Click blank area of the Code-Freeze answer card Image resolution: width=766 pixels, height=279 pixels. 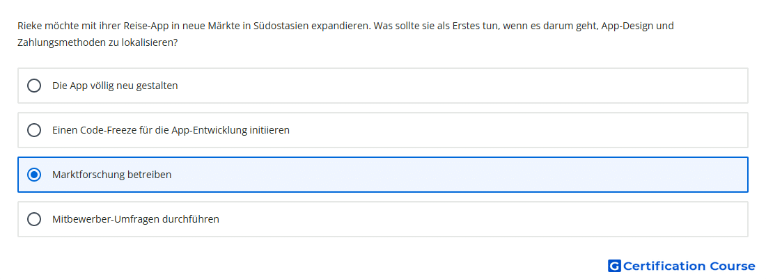click(518, 130)
